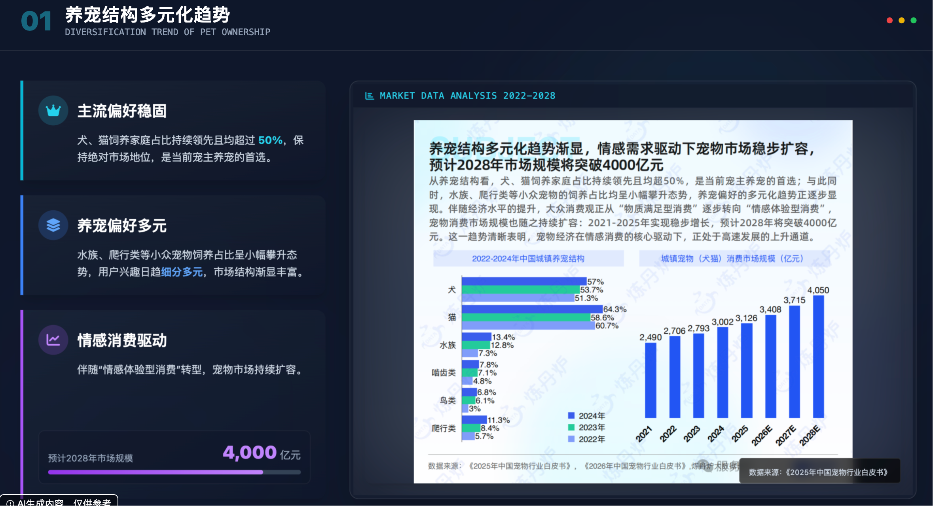Click the 2023年 green legend square
Image resolution: width=933 pixels, height=506 pixels.
(571, 427)
